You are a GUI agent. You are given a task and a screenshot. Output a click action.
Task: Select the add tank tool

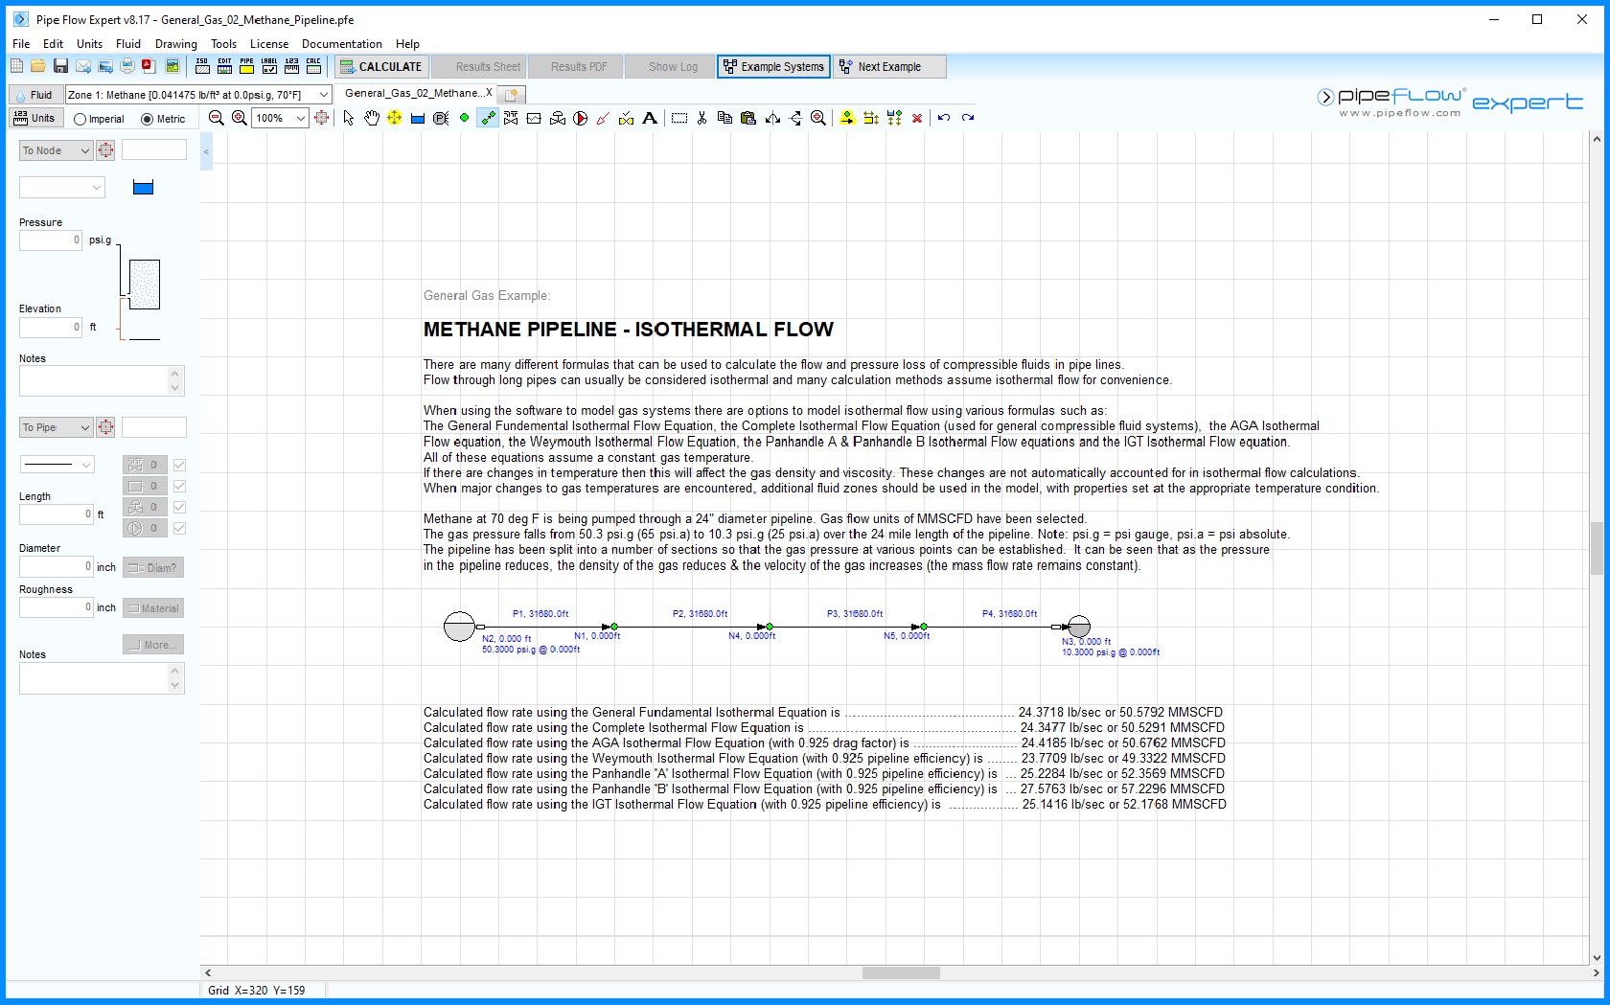418,118
